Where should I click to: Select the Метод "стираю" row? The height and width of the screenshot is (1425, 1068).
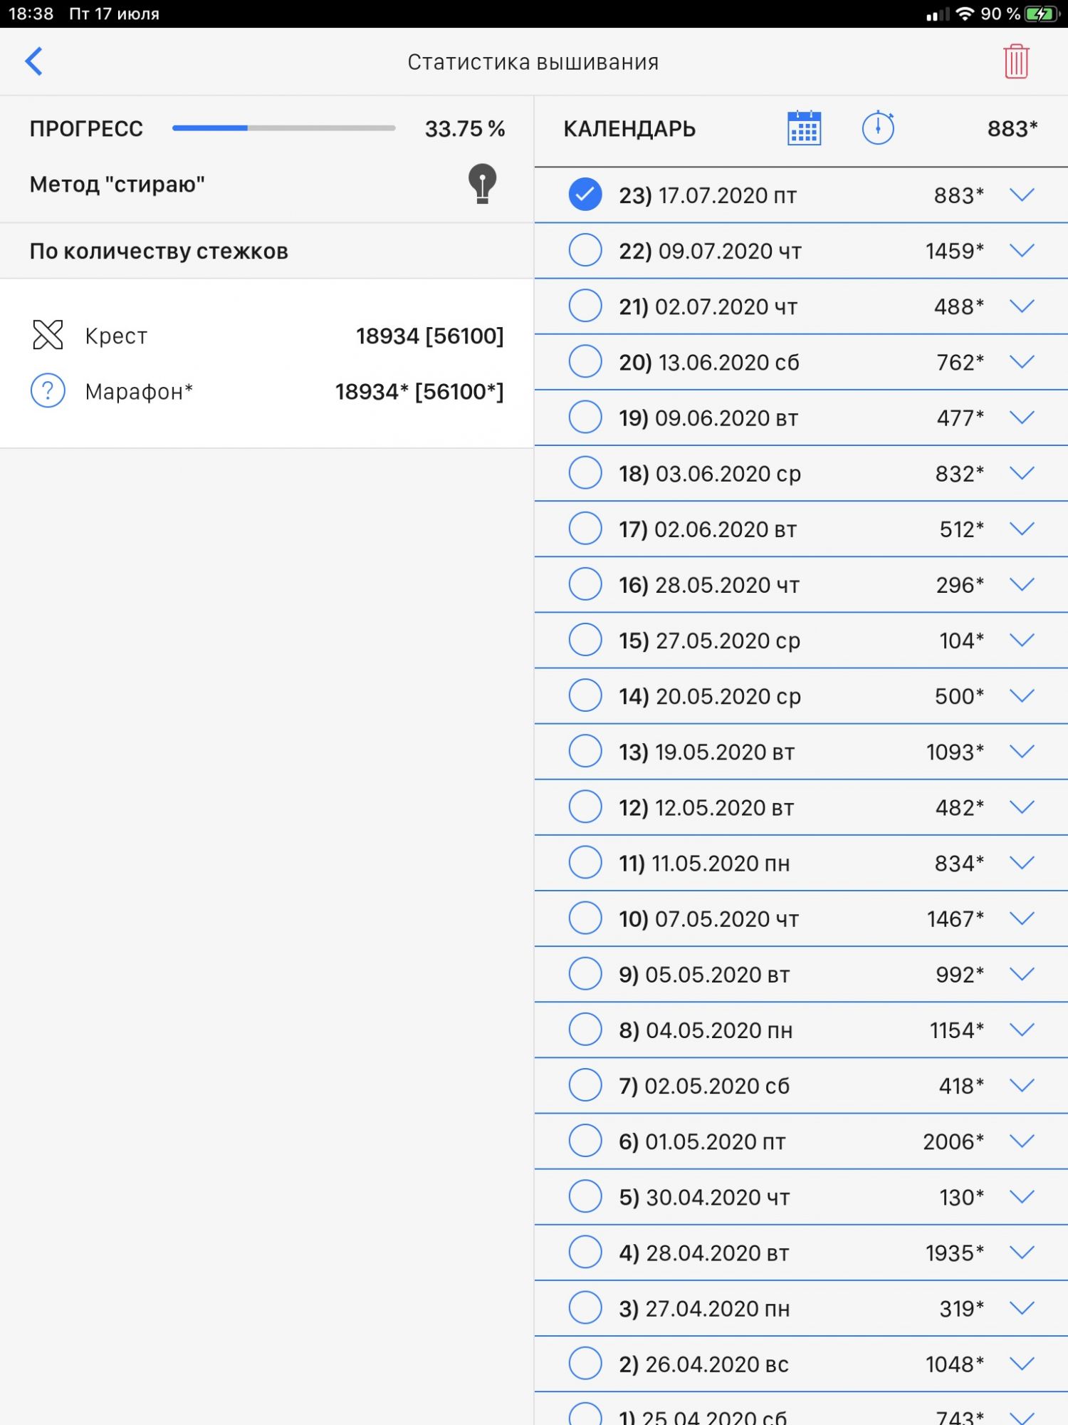coord(117,185)
